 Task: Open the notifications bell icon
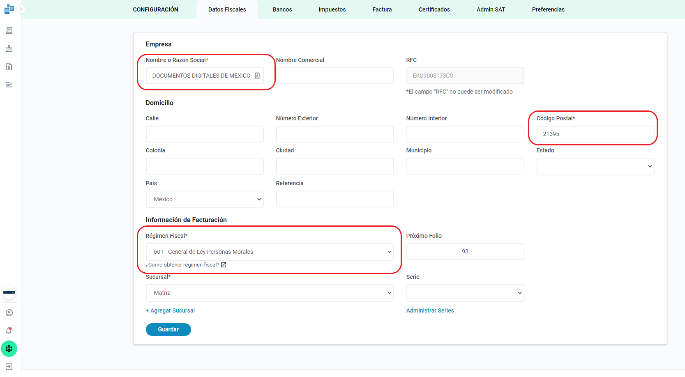pyautogui.click(x=9, y=331)
